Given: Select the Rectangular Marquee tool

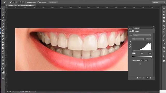Looking at the screenshot, I should point(3,12).
